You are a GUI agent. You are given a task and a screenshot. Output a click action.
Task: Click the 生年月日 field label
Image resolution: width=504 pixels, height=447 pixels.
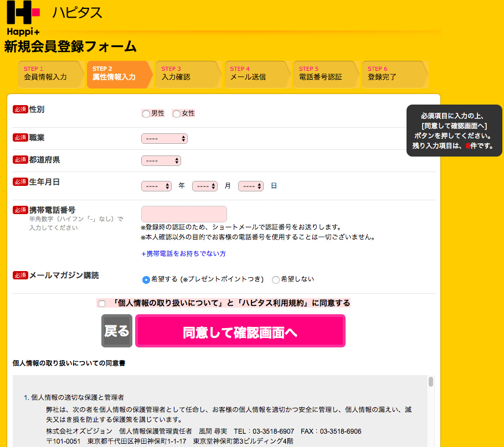click(44, 182)
